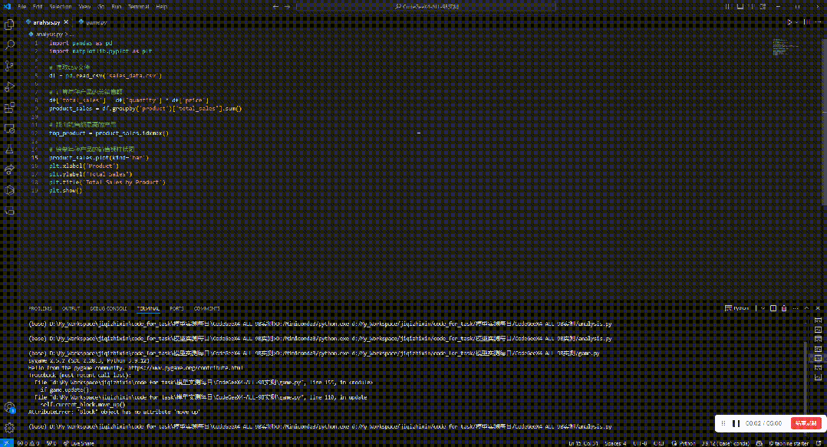Select the TERMINAL panel tab

pyautogui.click(x=148, y=308)
